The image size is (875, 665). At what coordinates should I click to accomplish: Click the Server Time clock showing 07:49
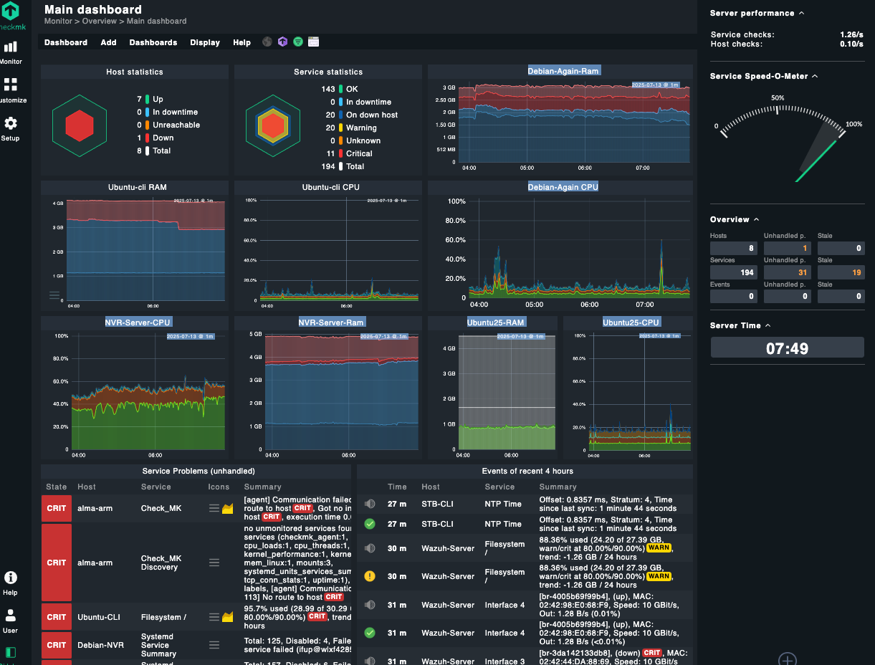click(x=788, y=348)
